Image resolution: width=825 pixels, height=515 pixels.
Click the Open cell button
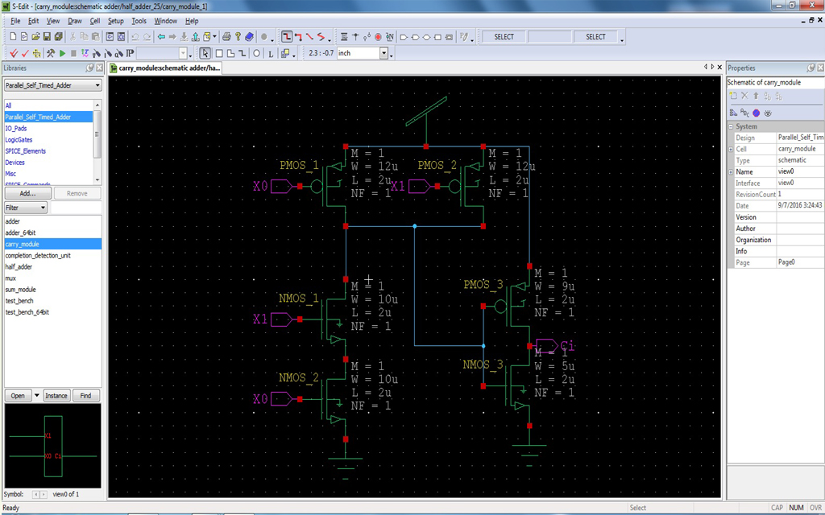click(x=18, y=396)
